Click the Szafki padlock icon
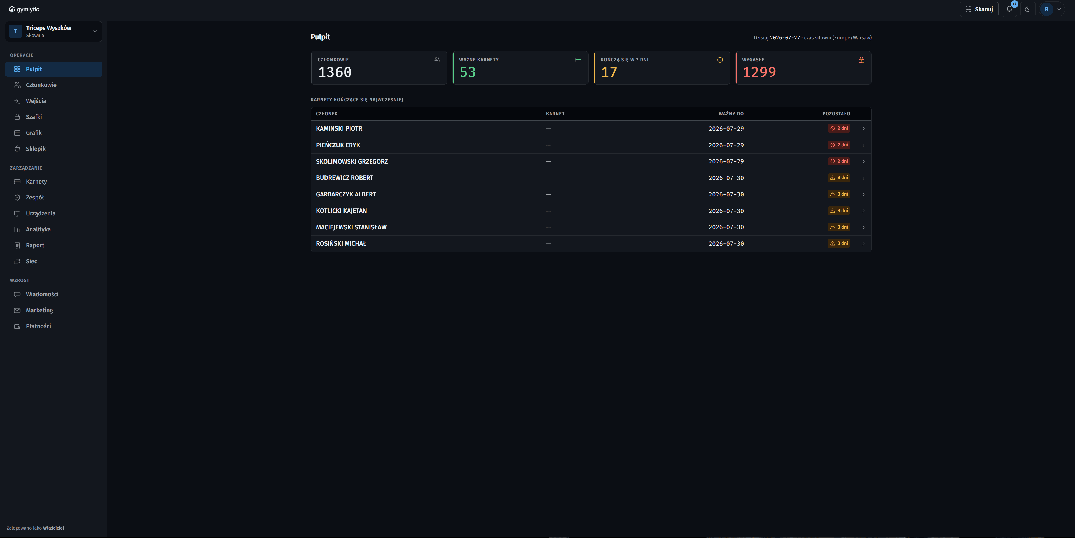Screen dimensions: 1075x538 click(x=17, y=117)
